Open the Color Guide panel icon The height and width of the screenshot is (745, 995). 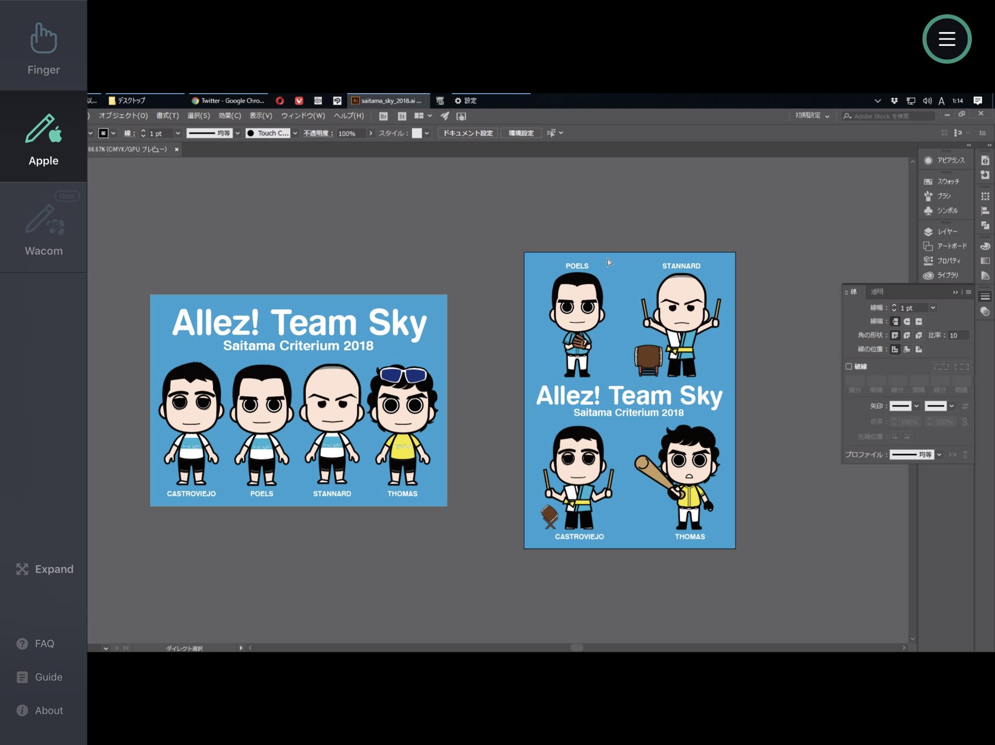pos(985,275)
